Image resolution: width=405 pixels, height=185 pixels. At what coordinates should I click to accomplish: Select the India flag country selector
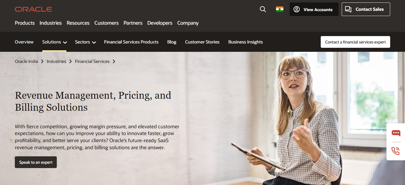click(x=280, y=9)
